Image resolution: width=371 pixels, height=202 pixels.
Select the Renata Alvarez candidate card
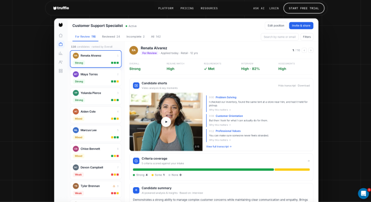[95, 59]
